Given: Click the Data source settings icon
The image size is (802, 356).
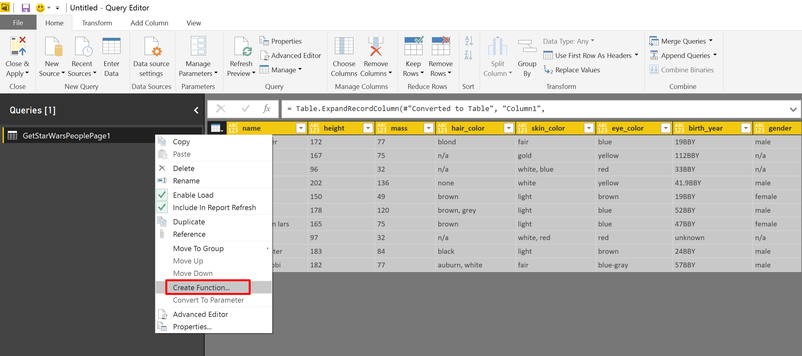Looking at the screenshot, I should click(x=151, y=47).
